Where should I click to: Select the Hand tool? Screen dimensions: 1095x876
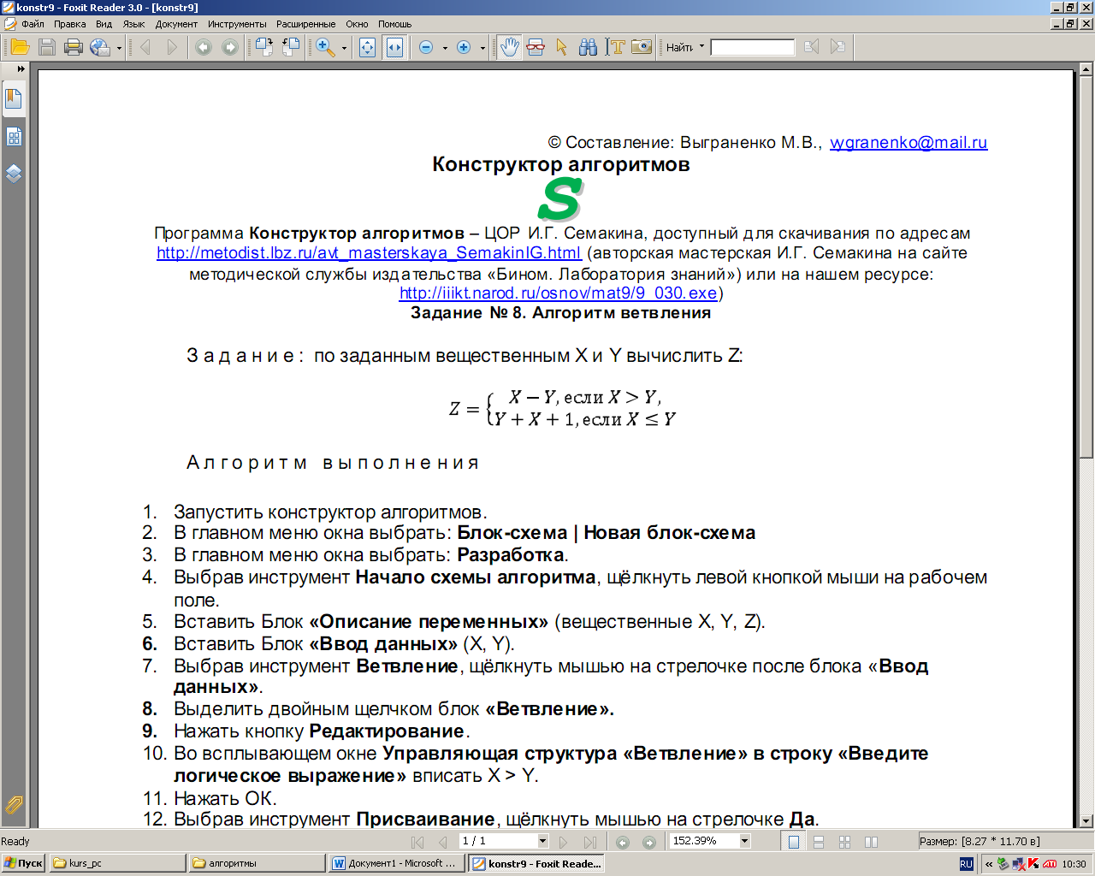click(x=509, y=47)
